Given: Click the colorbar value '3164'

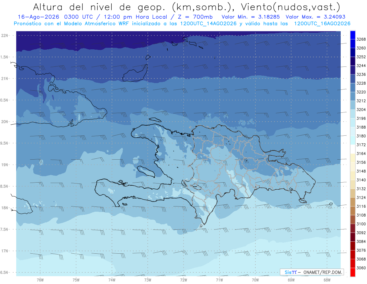Looking at the screenshot, I should 361,153.
